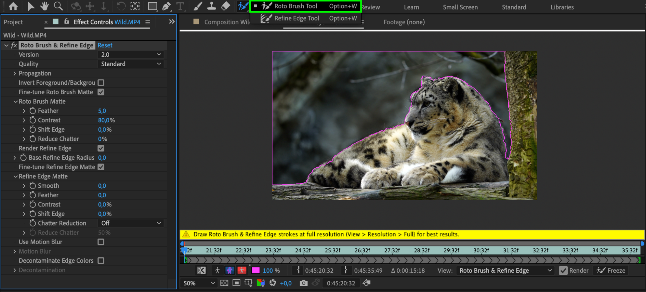Select the Eraser tool

point(225,6)
